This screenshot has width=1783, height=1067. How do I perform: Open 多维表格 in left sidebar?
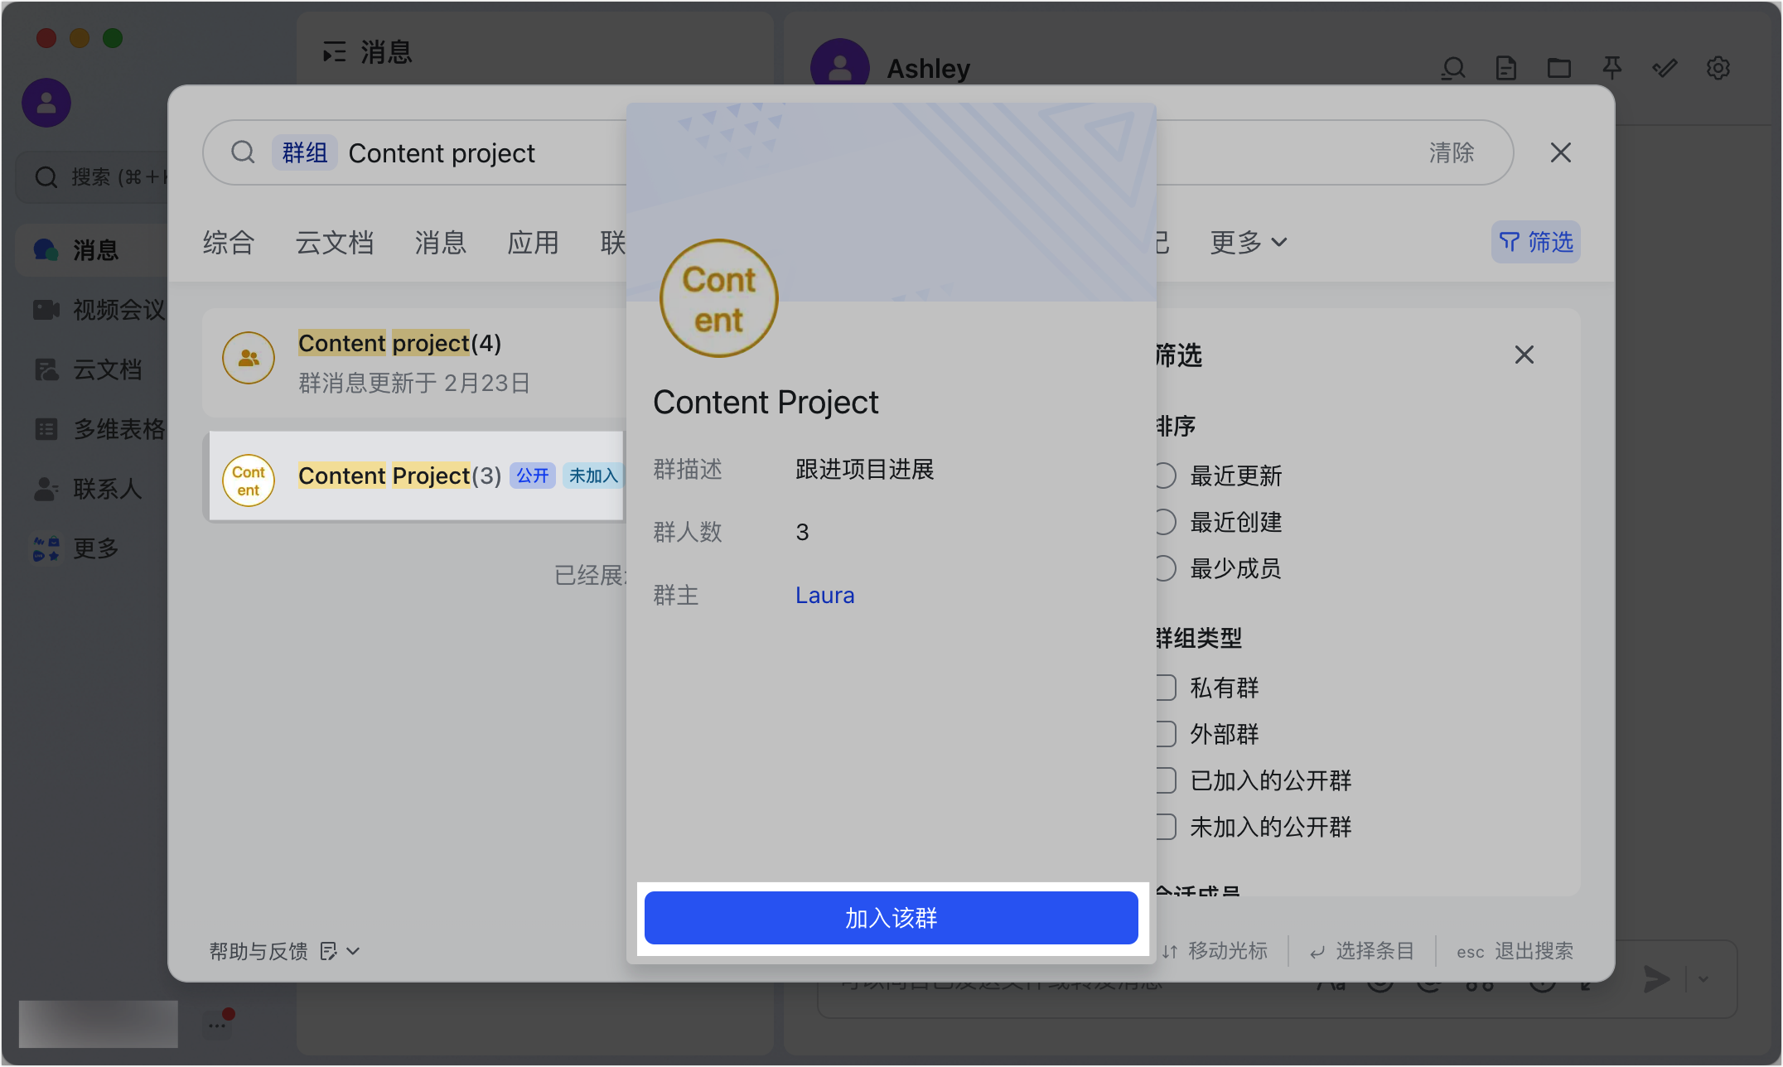pos(98,428)
